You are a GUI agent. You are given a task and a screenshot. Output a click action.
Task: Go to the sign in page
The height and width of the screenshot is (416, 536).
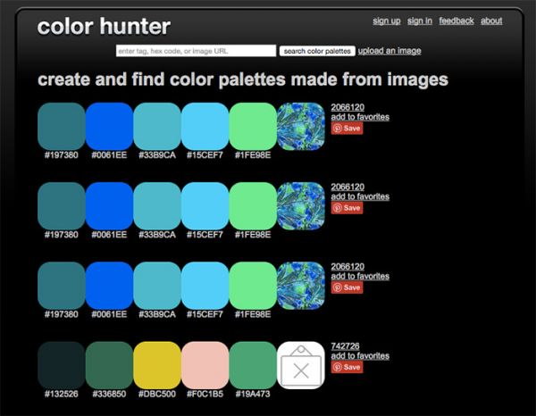(420, 21)
